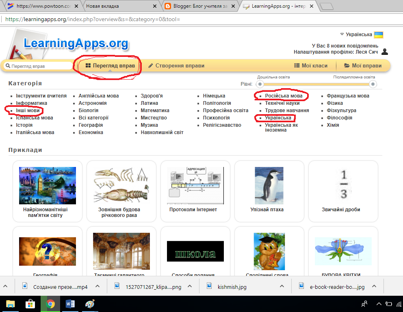
Task: Open Word from the taskbar
Action: pos(70,304)
